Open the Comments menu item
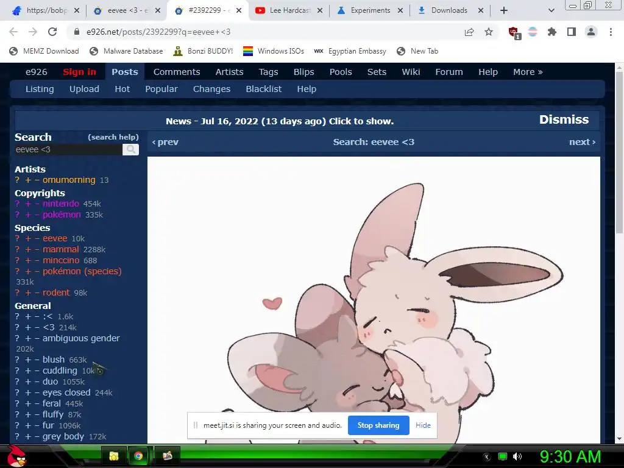The height and width of the screenshot is (468, 624). click(177, 72)
